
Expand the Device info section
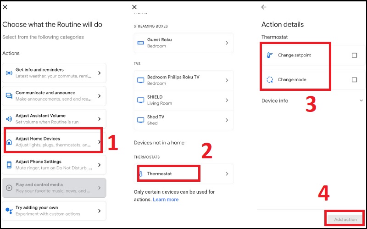point(361,101)
